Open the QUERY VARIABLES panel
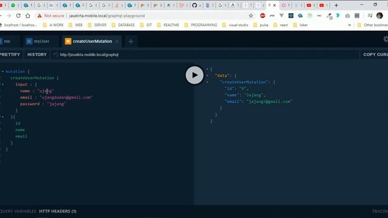The width and height of the screenshot is (388, 218). pyautogui.click(x=18, y=211)
